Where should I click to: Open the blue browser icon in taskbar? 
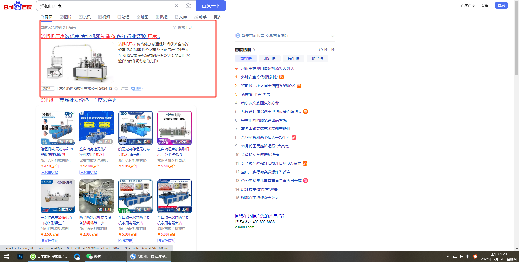pos(77,257)
